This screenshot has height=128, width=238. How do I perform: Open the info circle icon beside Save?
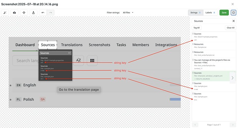234,13
